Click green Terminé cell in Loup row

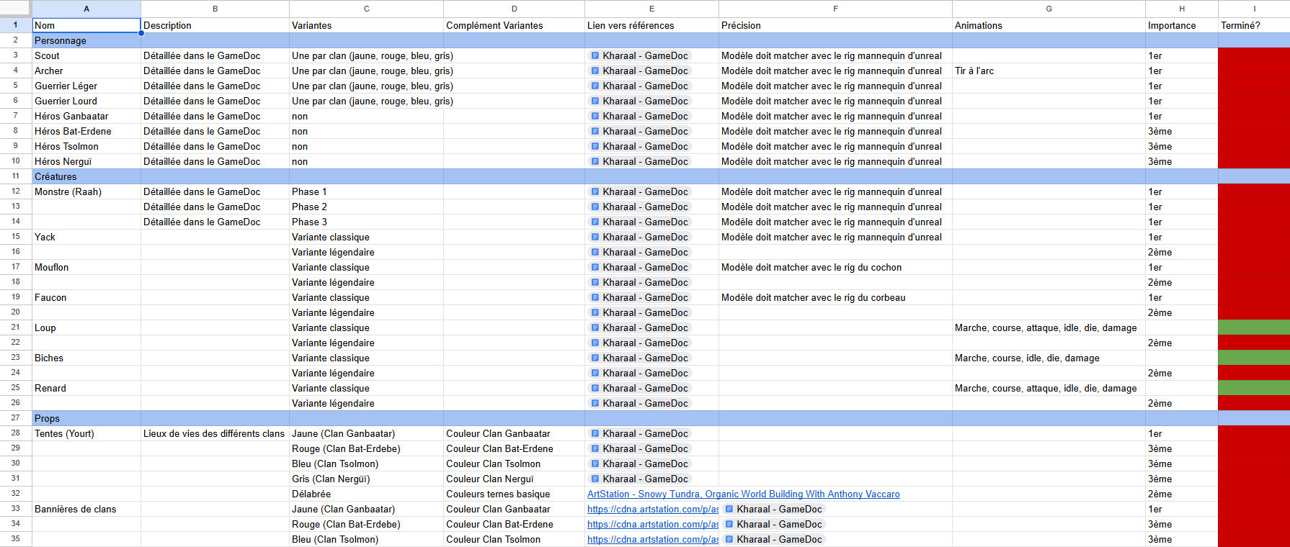(1253, 327)
